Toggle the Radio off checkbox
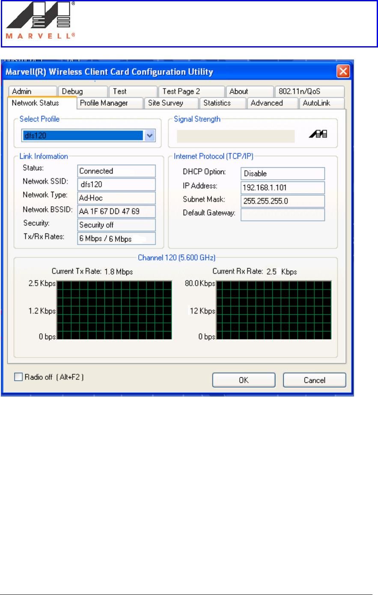 pos(18,377)
